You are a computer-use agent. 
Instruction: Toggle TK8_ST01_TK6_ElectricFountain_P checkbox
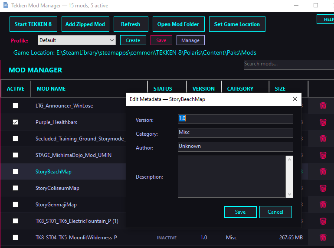point(15,221)
